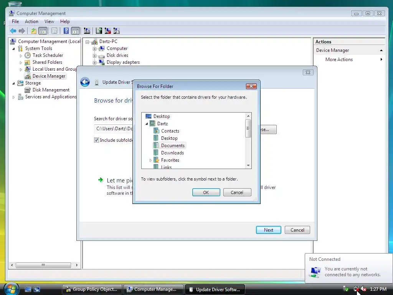Click the blue Back arrow in Computer Management toolbar
Screen dimensions: 393x295
(x=13, y=31)
